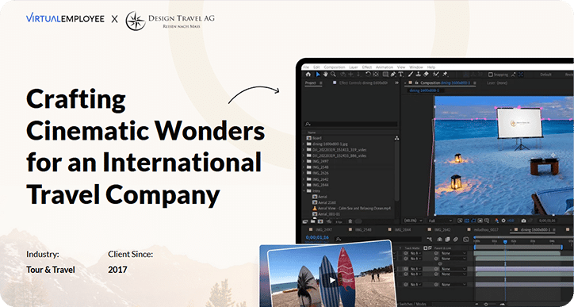The height and width of the screenshot is (307, 574).
Task: Select the Pen tool
Action: (392, 74)
